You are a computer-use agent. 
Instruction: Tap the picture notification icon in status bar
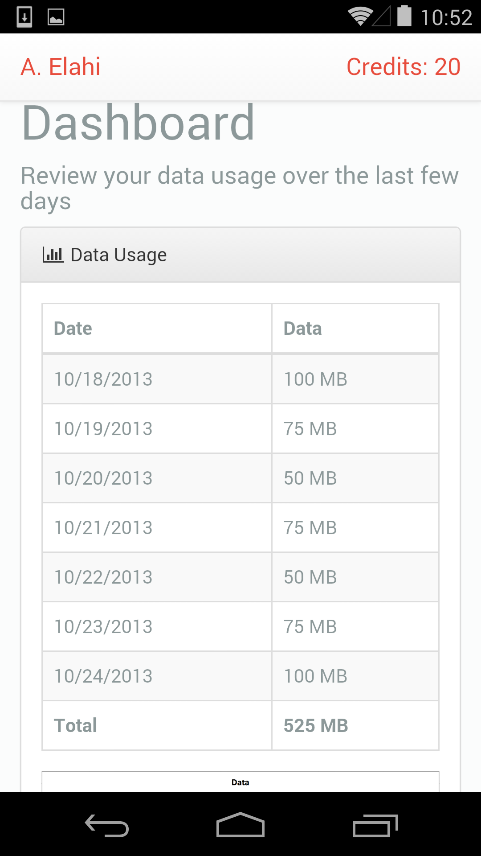[x=56, y=17]
